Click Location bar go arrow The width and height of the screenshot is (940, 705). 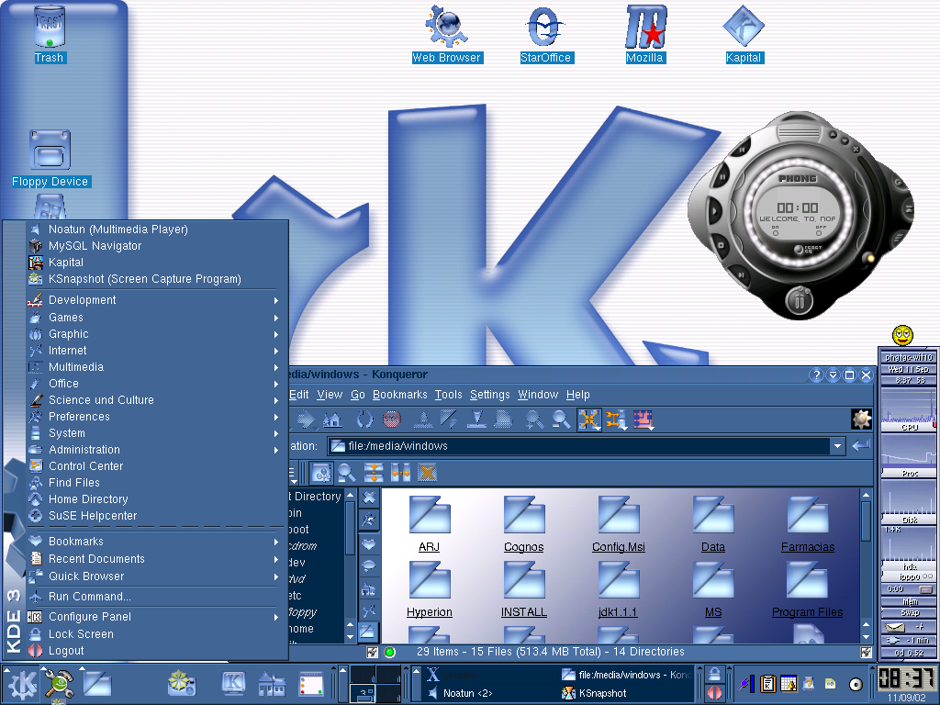[861, 446]
